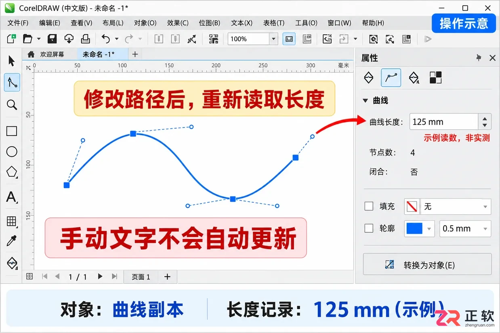The image size is (500, 333).
Task: Click the second clipboard paste icon
Action: (175, 39)
